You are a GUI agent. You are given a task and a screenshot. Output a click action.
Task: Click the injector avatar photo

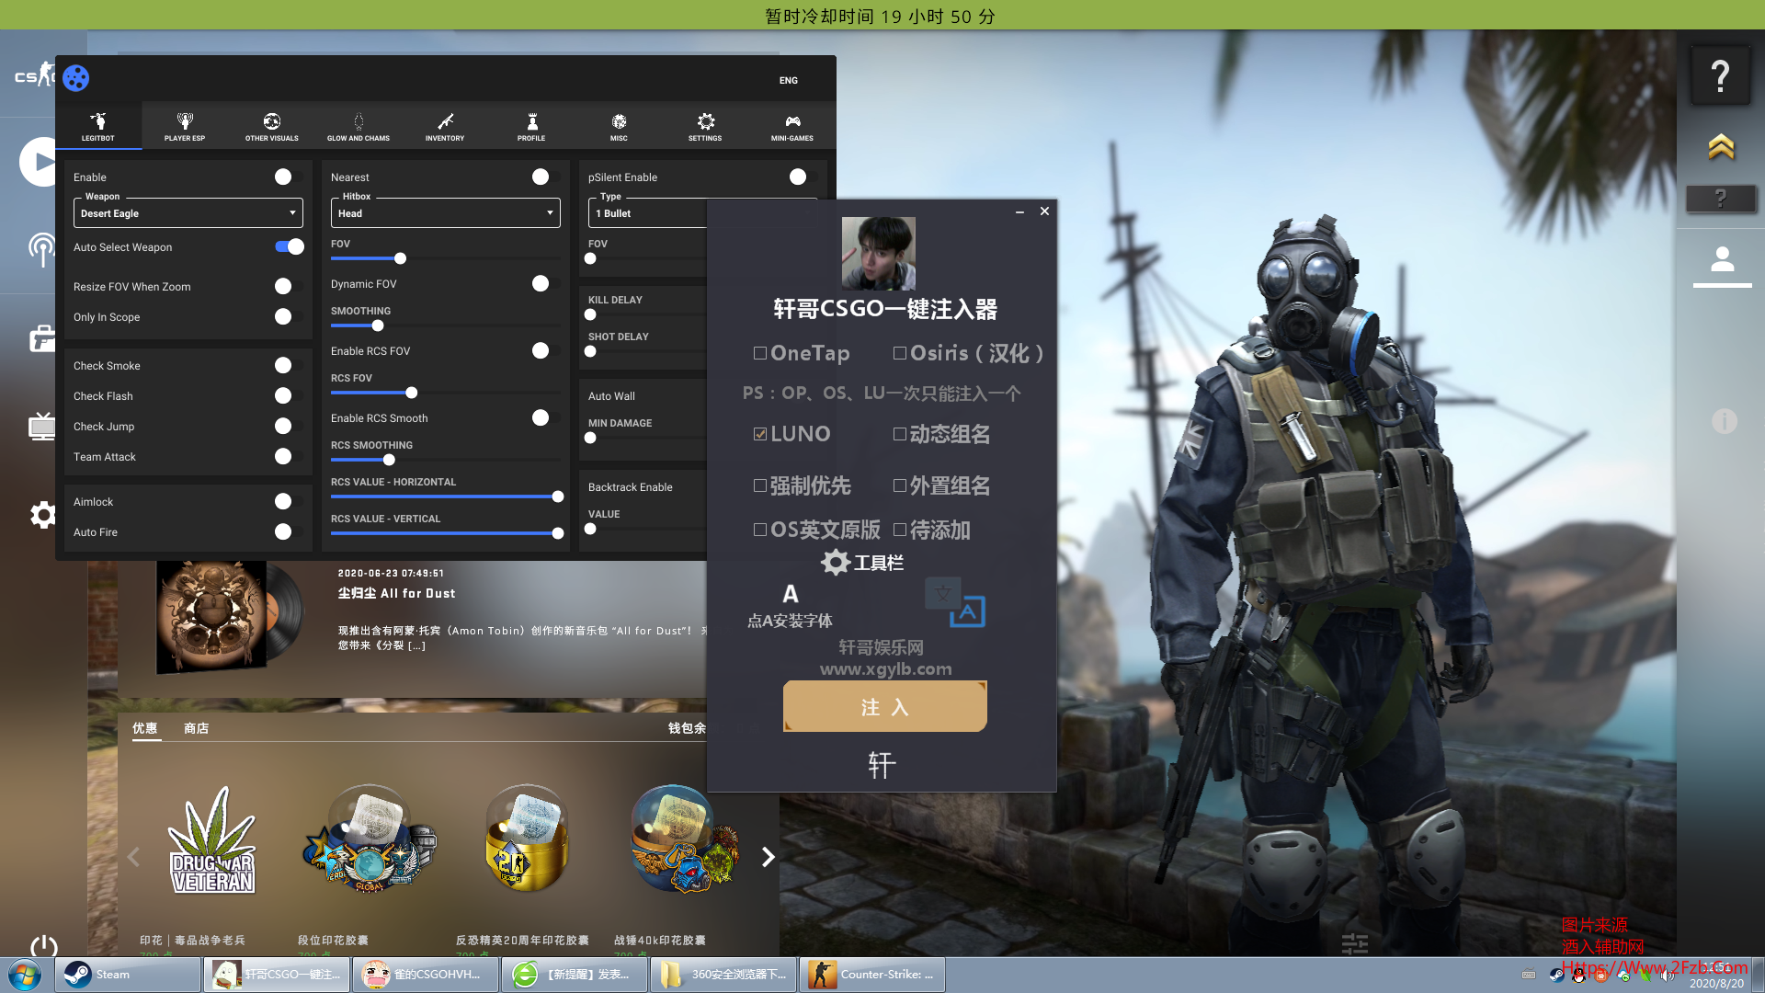[x=879, y=254]
